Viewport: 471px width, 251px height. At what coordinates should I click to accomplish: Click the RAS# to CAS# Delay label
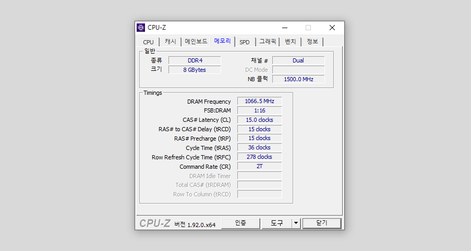(195, 129)
